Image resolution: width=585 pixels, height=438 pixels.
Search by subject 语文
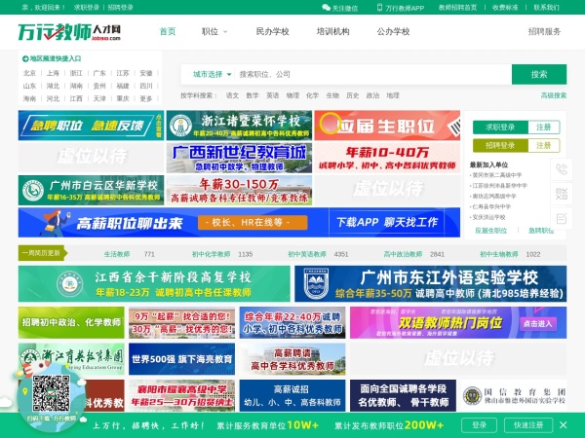point(232,95)
